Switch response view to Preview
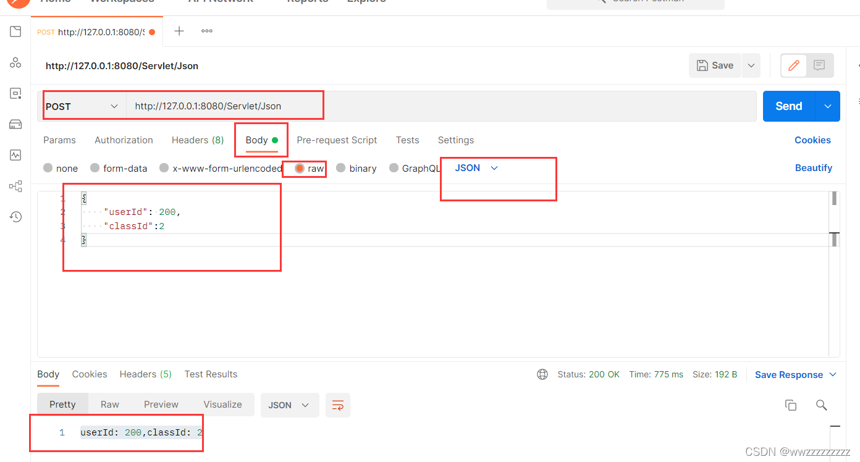Image resolution: width=860 pixels, height=462 pixels. [161, 405]
